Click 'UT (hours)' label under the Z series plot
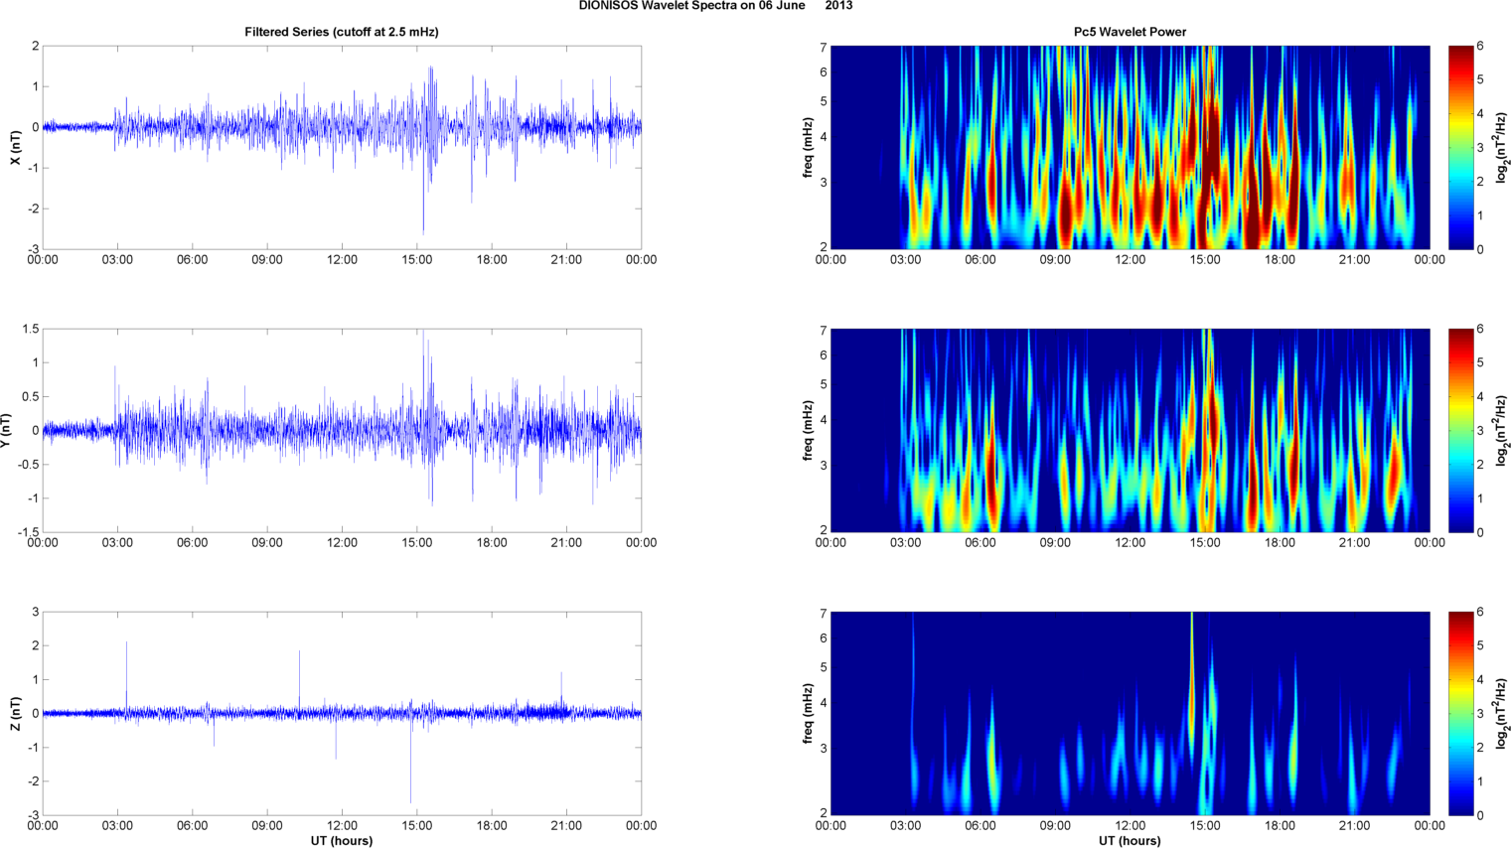The width and height of the screenshot is (1511, 848). (x=342, y=841)
